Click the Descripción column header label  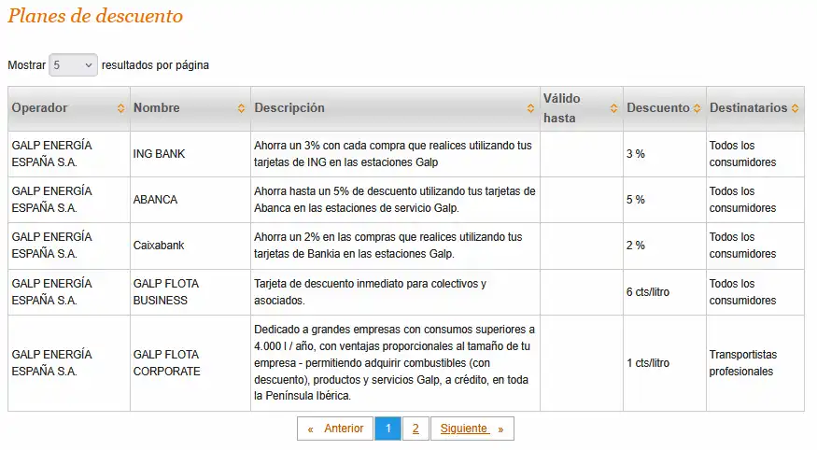pyautogui.click(x=289, y=107)
